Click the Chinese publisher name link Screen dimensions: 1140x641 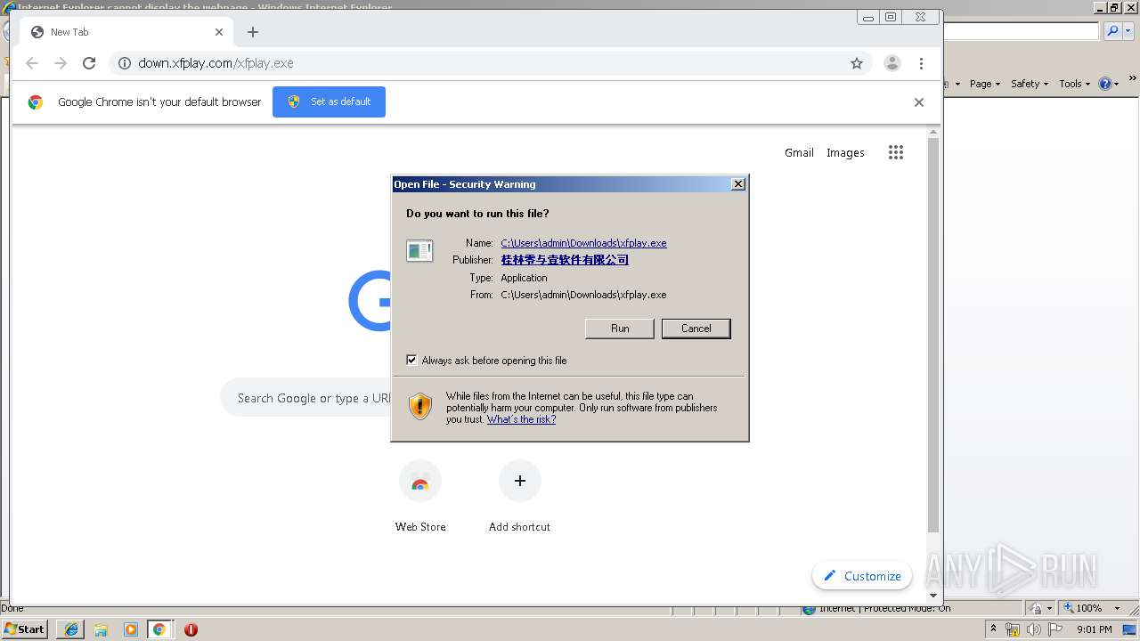pos(565,260)
